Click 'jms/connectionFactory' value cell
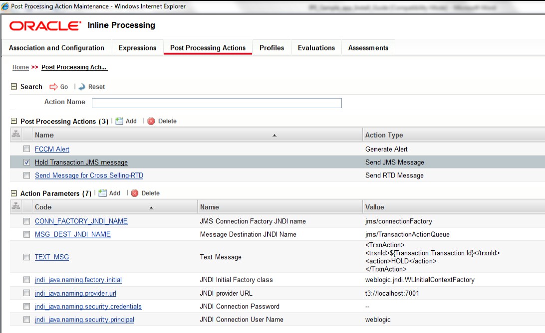545x333 pixels. tap(399, 221)
